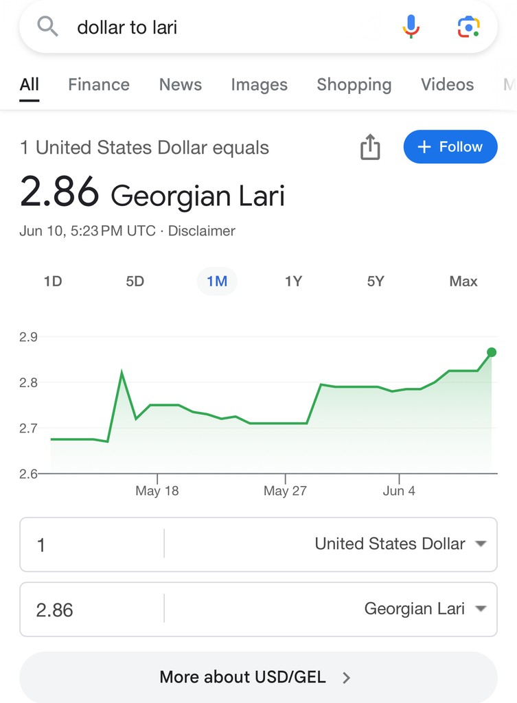Image resolution: width=517 pixels, height=703 pixels.
Task: Switch chart range to 5Y
Action: [x=376, y=281]
